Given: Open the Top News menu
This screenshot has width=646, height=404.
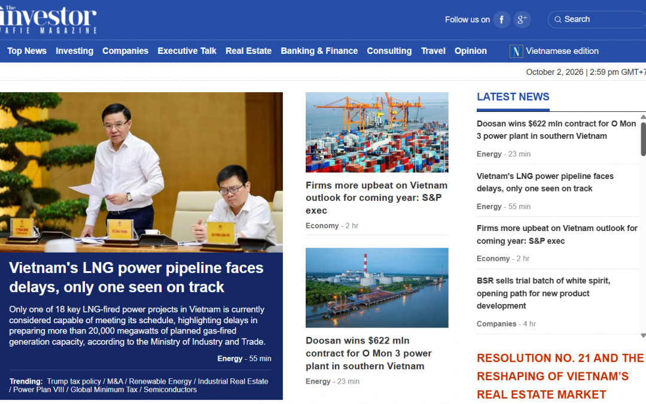Looking at the screenshot, I should coord(27,51).
